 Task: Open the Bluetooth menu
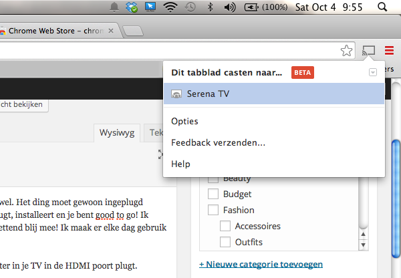coord(210,7)
